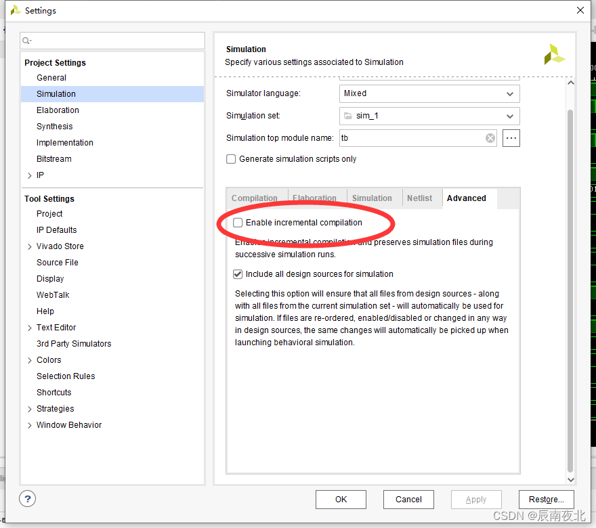Enable incremental compilation

(238, 222)
